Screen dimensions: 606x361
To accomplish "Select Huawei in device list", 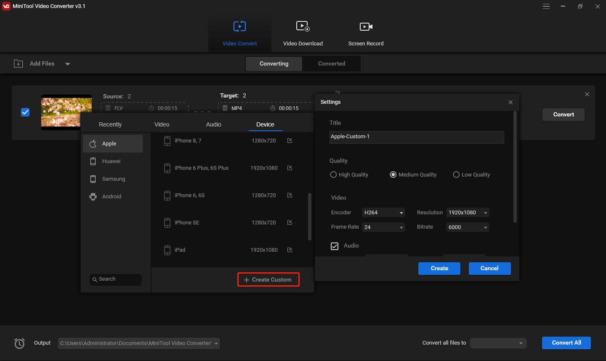I will point(113,161).
